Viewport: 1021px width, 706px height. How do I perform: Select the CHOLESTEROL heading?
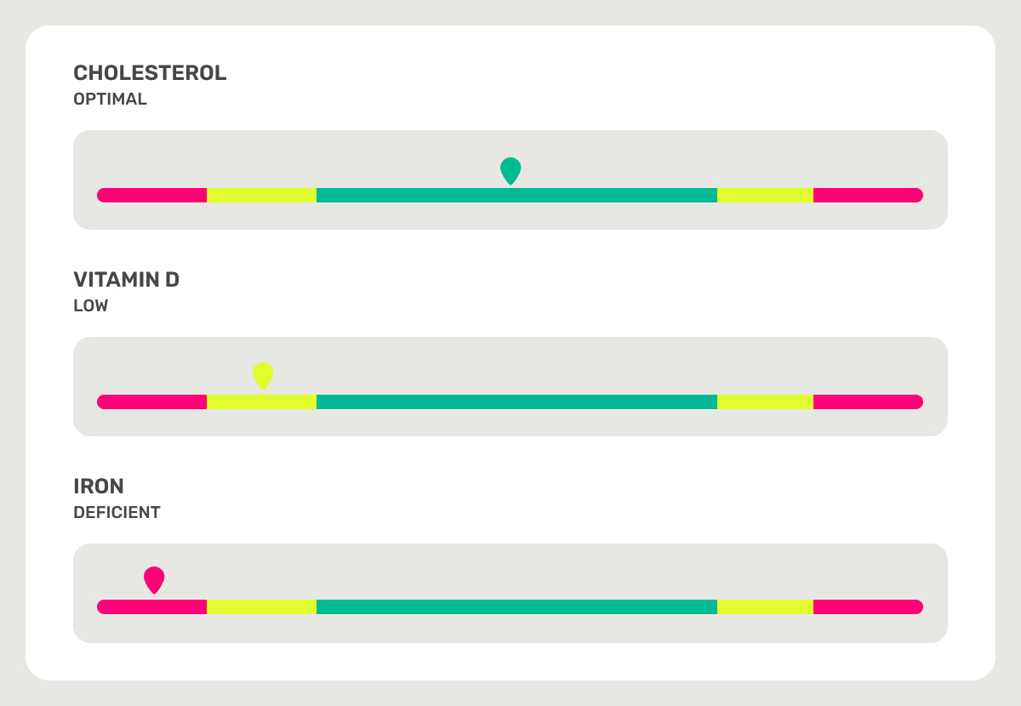150,73
